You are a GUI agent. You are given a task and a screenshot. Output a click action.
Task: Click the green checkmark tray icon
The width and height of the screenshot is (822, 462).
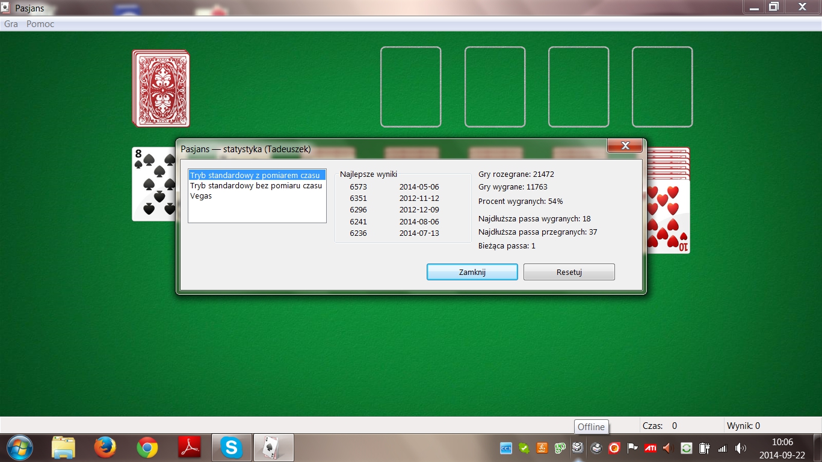[524, 448]
